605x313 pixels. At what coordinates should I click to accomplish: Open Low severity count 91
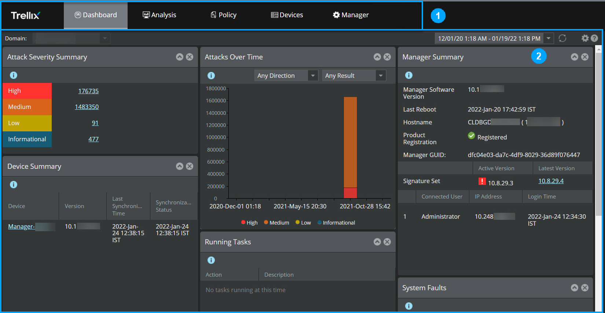click(x=95, y=123)
